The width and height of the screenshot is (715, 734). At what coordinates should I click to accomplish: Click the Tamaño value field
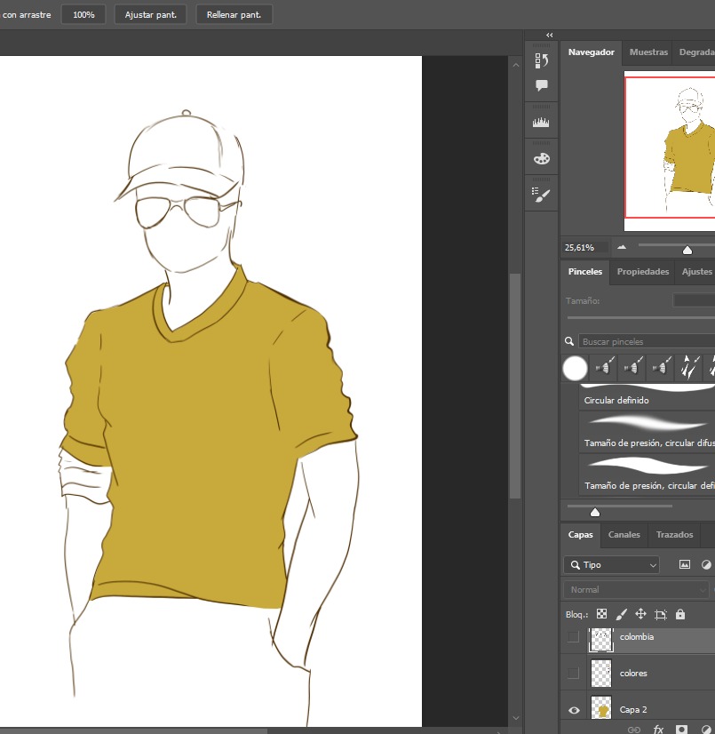click(x=694, y=300)
